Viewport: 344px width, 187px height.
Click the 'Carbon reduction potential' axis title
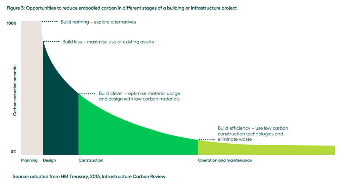point(15,90)
